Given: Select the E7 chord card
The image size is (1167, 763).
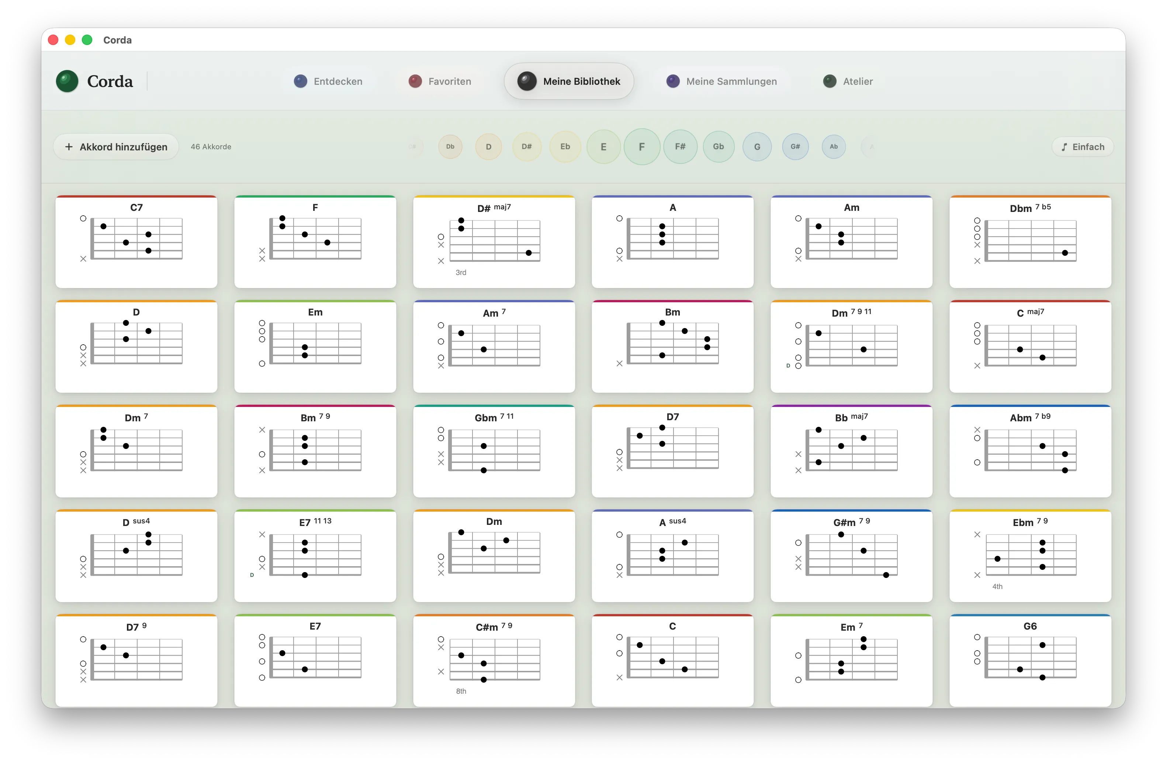Looking at the screenshot, I should (x=315, y=661).
